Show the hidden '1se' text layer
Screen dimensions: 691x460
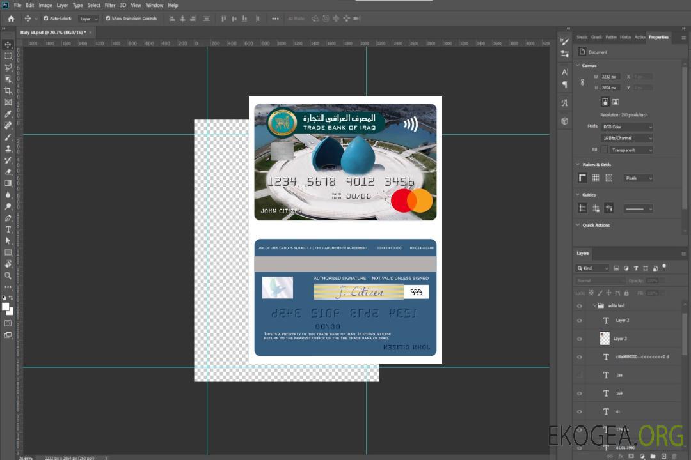point(580,375)
